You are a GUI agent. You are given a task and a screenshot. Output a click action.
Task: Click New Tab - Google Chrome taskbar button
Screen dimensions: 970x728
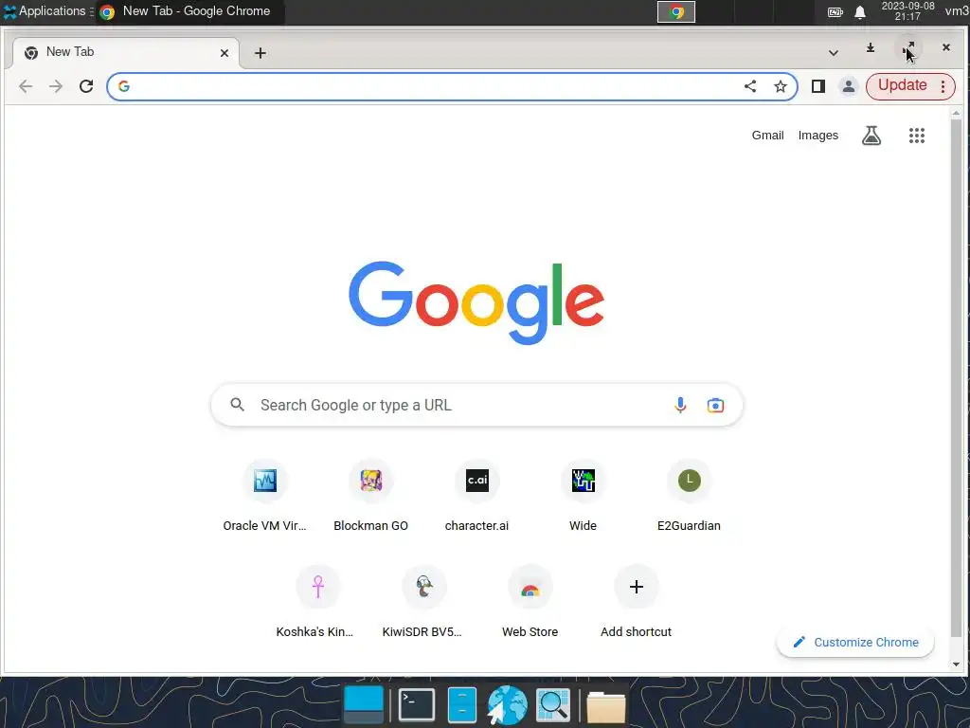click(x=189, y=11)
